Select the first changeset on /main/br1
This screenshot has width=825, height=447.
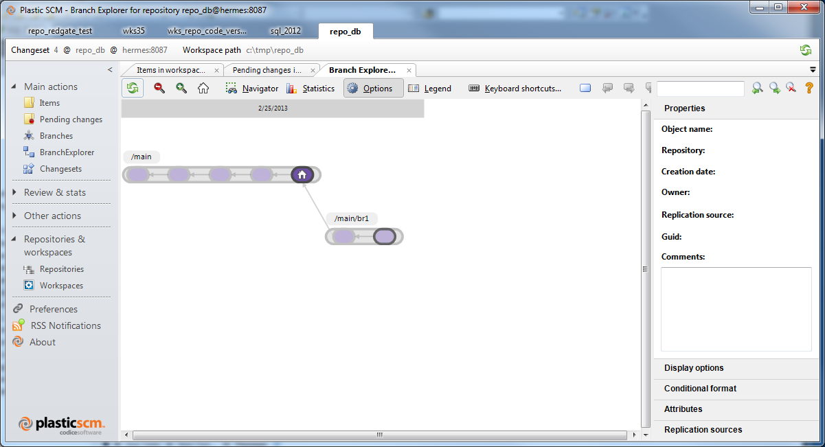click(x=343, y=237)
